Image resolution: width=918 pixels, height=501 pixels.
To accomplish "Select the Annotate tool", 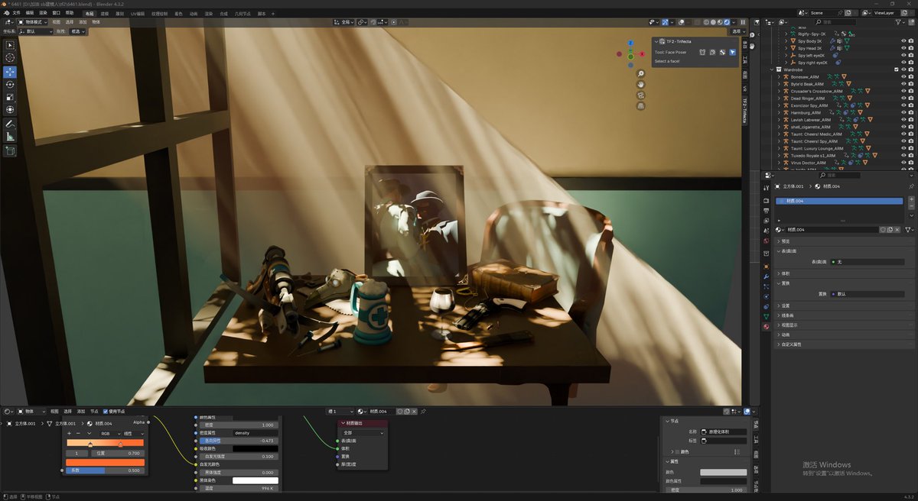I will point(10,124).
